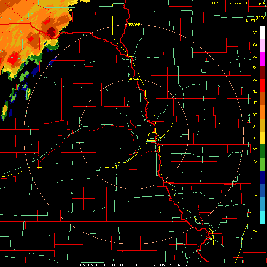Click the "62" value on the legend
Screen dimensions: 267x267
255,44
